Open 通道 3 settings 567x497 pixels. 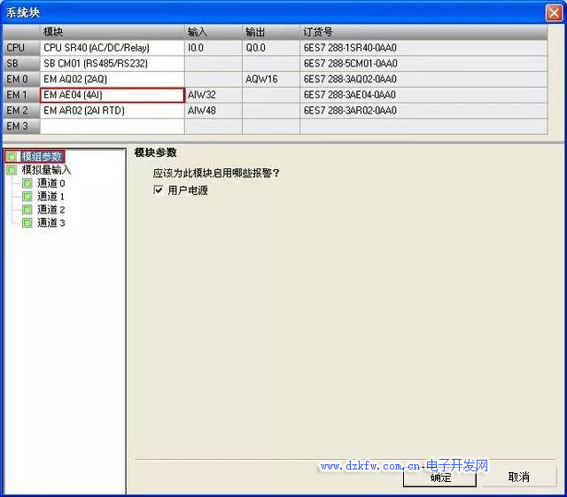click(x=50, y=223)
